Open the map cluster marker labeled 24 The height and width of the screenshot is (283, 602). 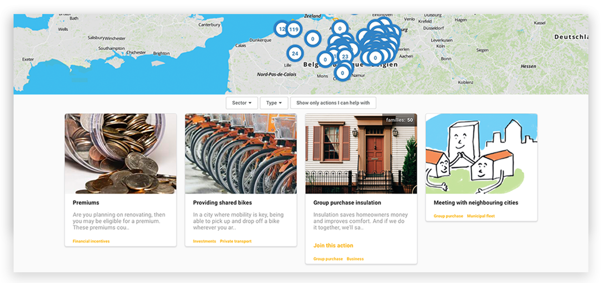coord(295,53)
